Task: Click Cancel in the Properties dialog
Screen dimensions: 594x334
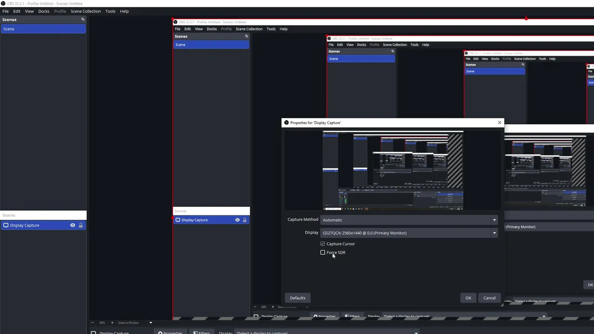Action: pos(489,298)
